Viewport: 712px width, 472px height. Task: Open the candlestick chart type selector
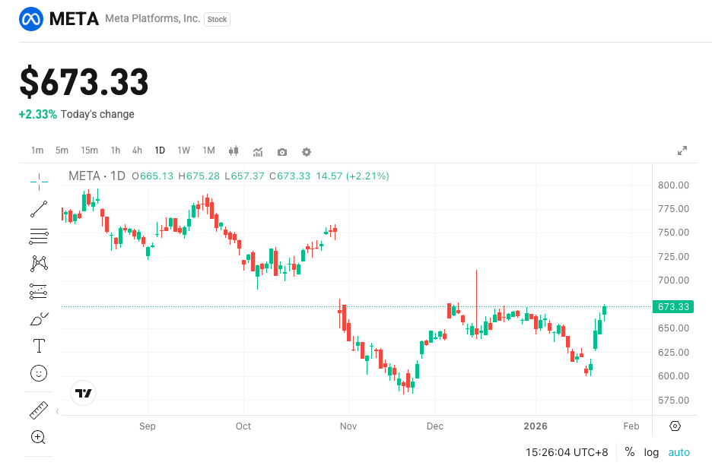pos(234,152)
